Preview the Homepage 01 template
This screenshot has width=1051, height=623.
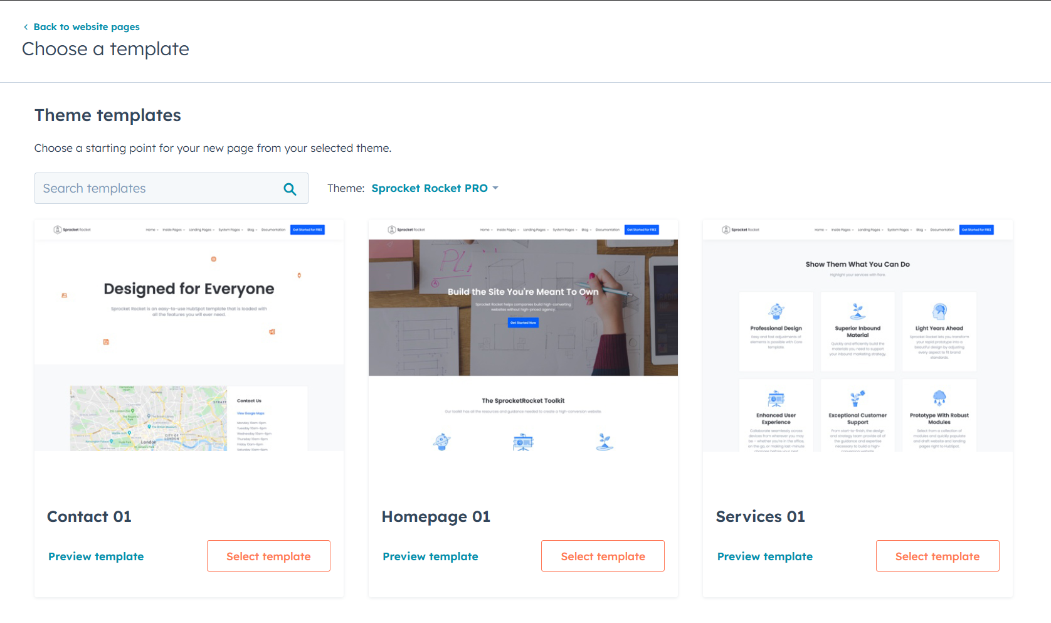(x=430, y=556)
